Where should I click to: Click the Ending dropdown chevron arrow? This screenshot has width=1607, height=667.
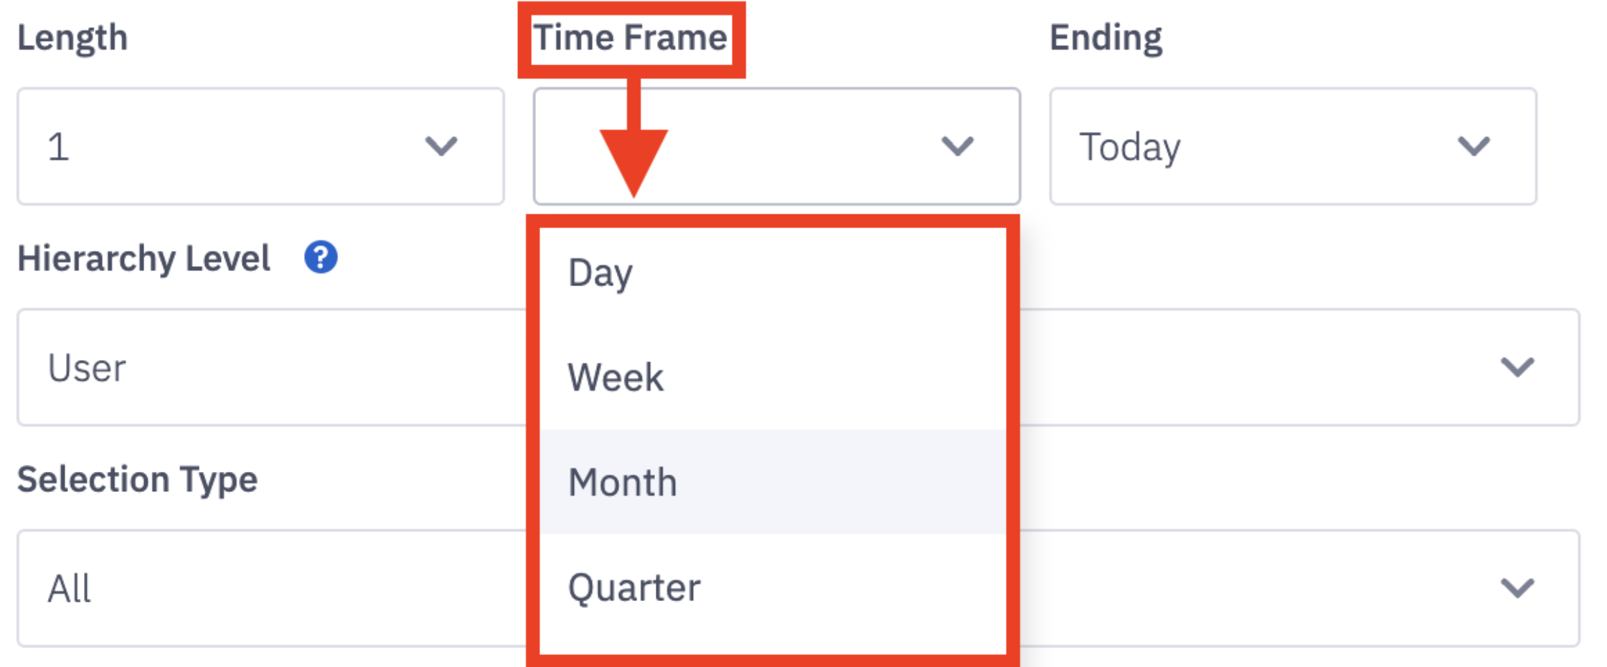tap(1474, 146)
